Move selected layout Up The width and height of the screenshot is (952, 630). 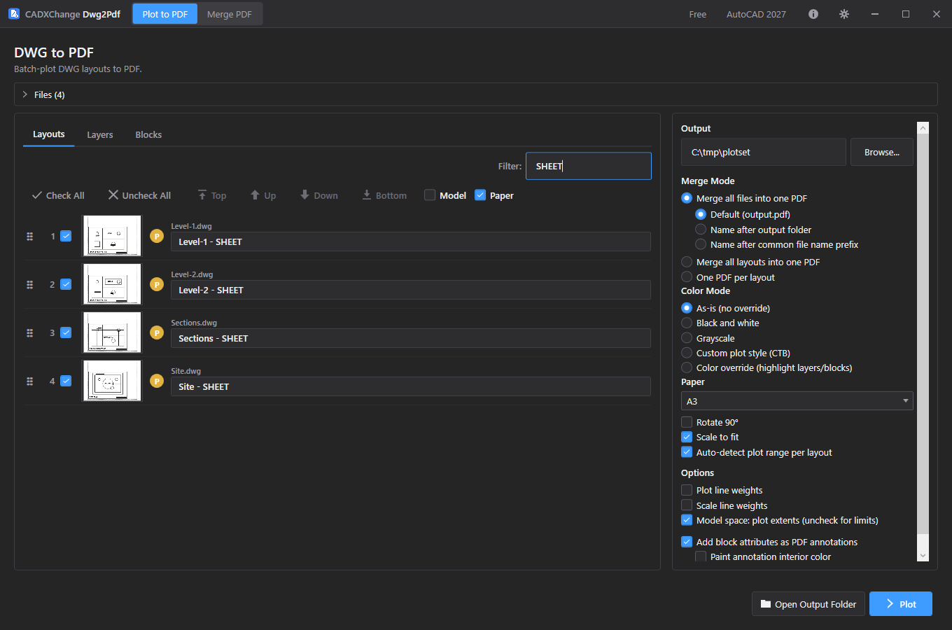click(x=263, y=195)
